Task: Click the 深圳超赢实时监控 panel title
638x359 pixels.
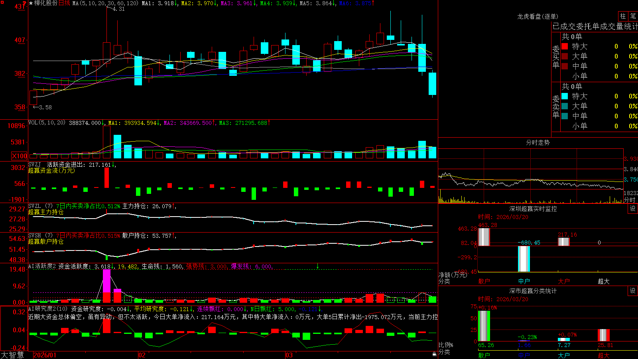Action: click(533, 209)
